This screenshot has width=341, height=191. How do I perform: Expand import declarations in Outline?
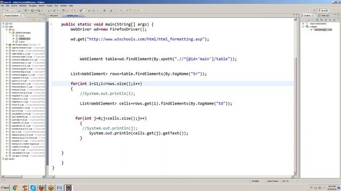[x=303, y=23]
